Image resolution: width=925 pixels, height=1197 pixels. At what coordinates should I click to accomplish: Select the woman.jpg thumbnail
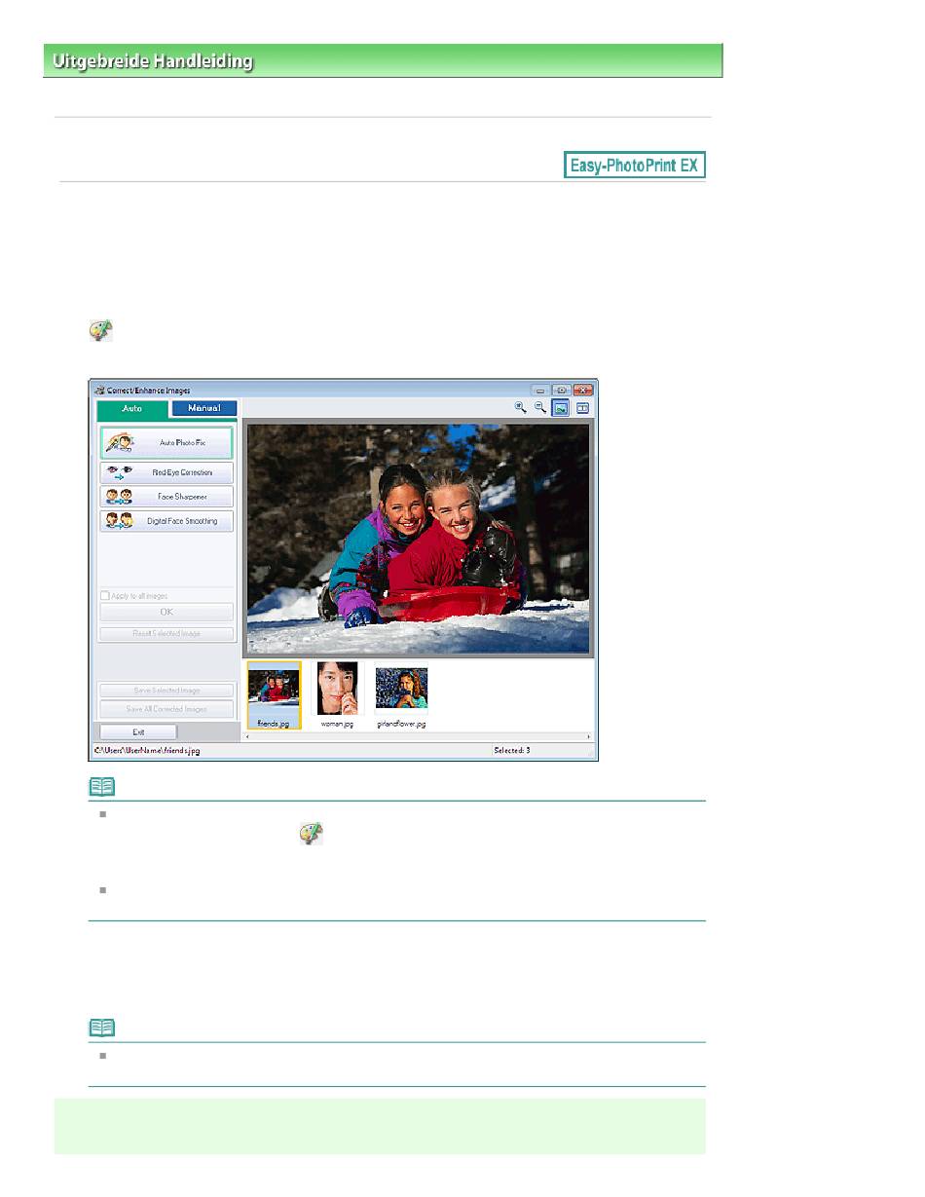point(337,694)
